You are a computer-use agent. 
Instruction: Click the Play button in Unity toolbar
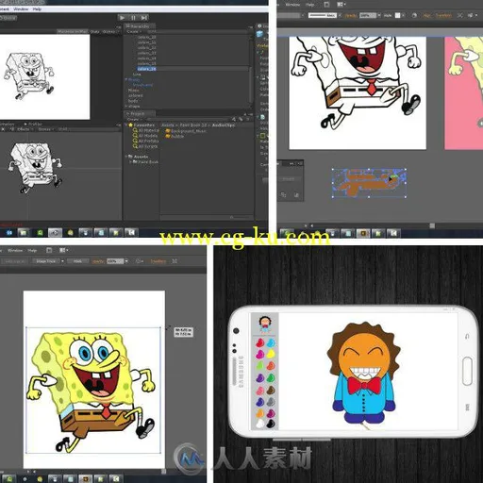123,18
